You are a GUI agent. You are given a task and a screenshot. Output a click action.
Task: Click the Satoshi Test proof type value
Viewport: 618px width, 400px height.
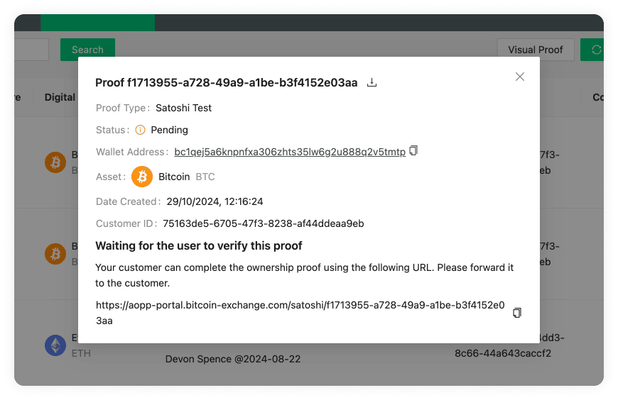(183, 108)
